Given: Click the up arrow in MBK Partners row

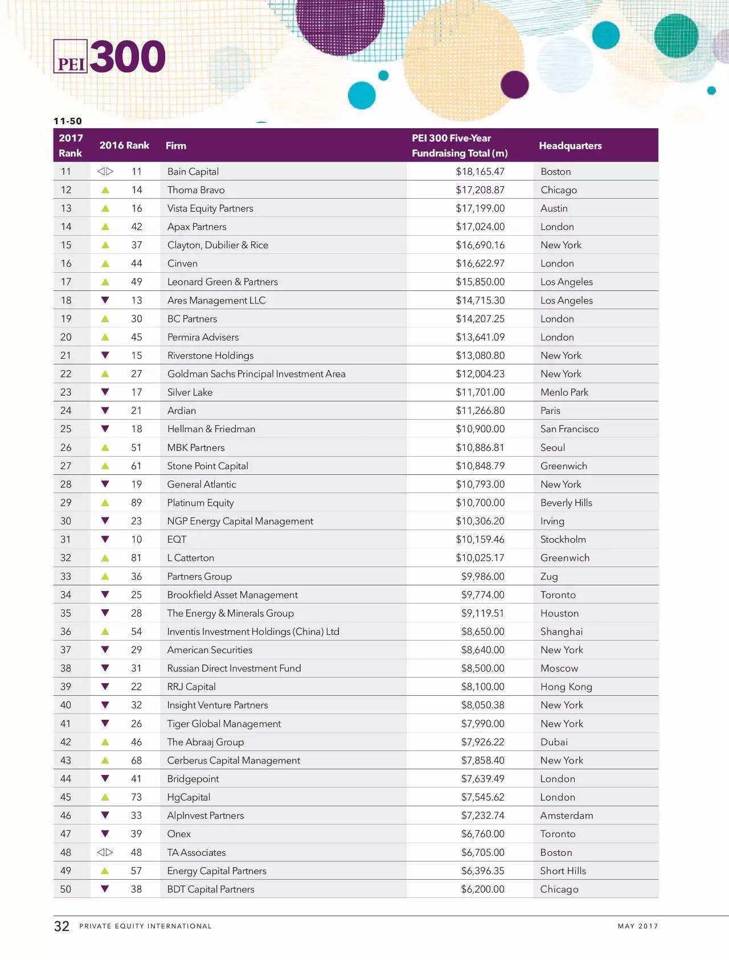Looking at the screenshot, I should click(x=105, y=448).
